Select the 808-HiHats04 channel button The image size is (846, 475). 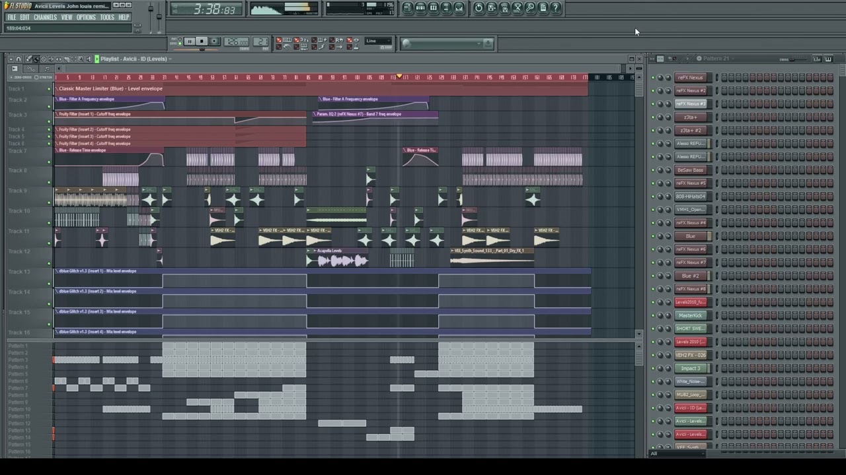(x=690, y=197)
